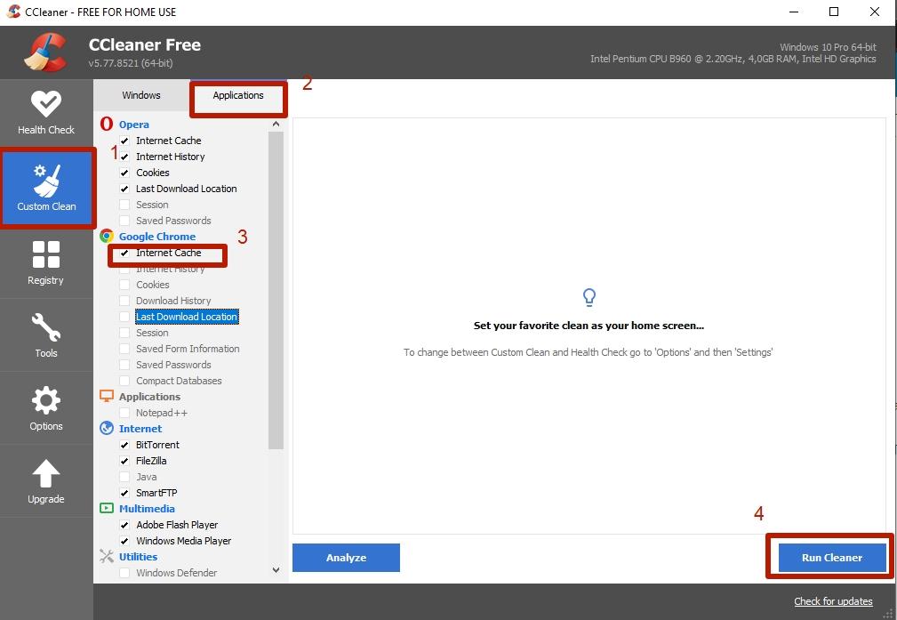The height and width of the screenshot is (620, 897).
Task: Click the Opera browser icon
Action: coord(107,125)
